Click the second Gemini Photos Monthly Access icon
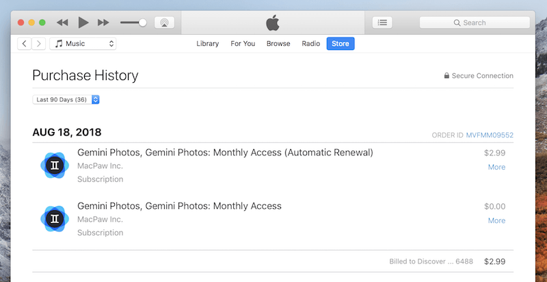Viewport: 547px width, 282px height. pos(55,219)
